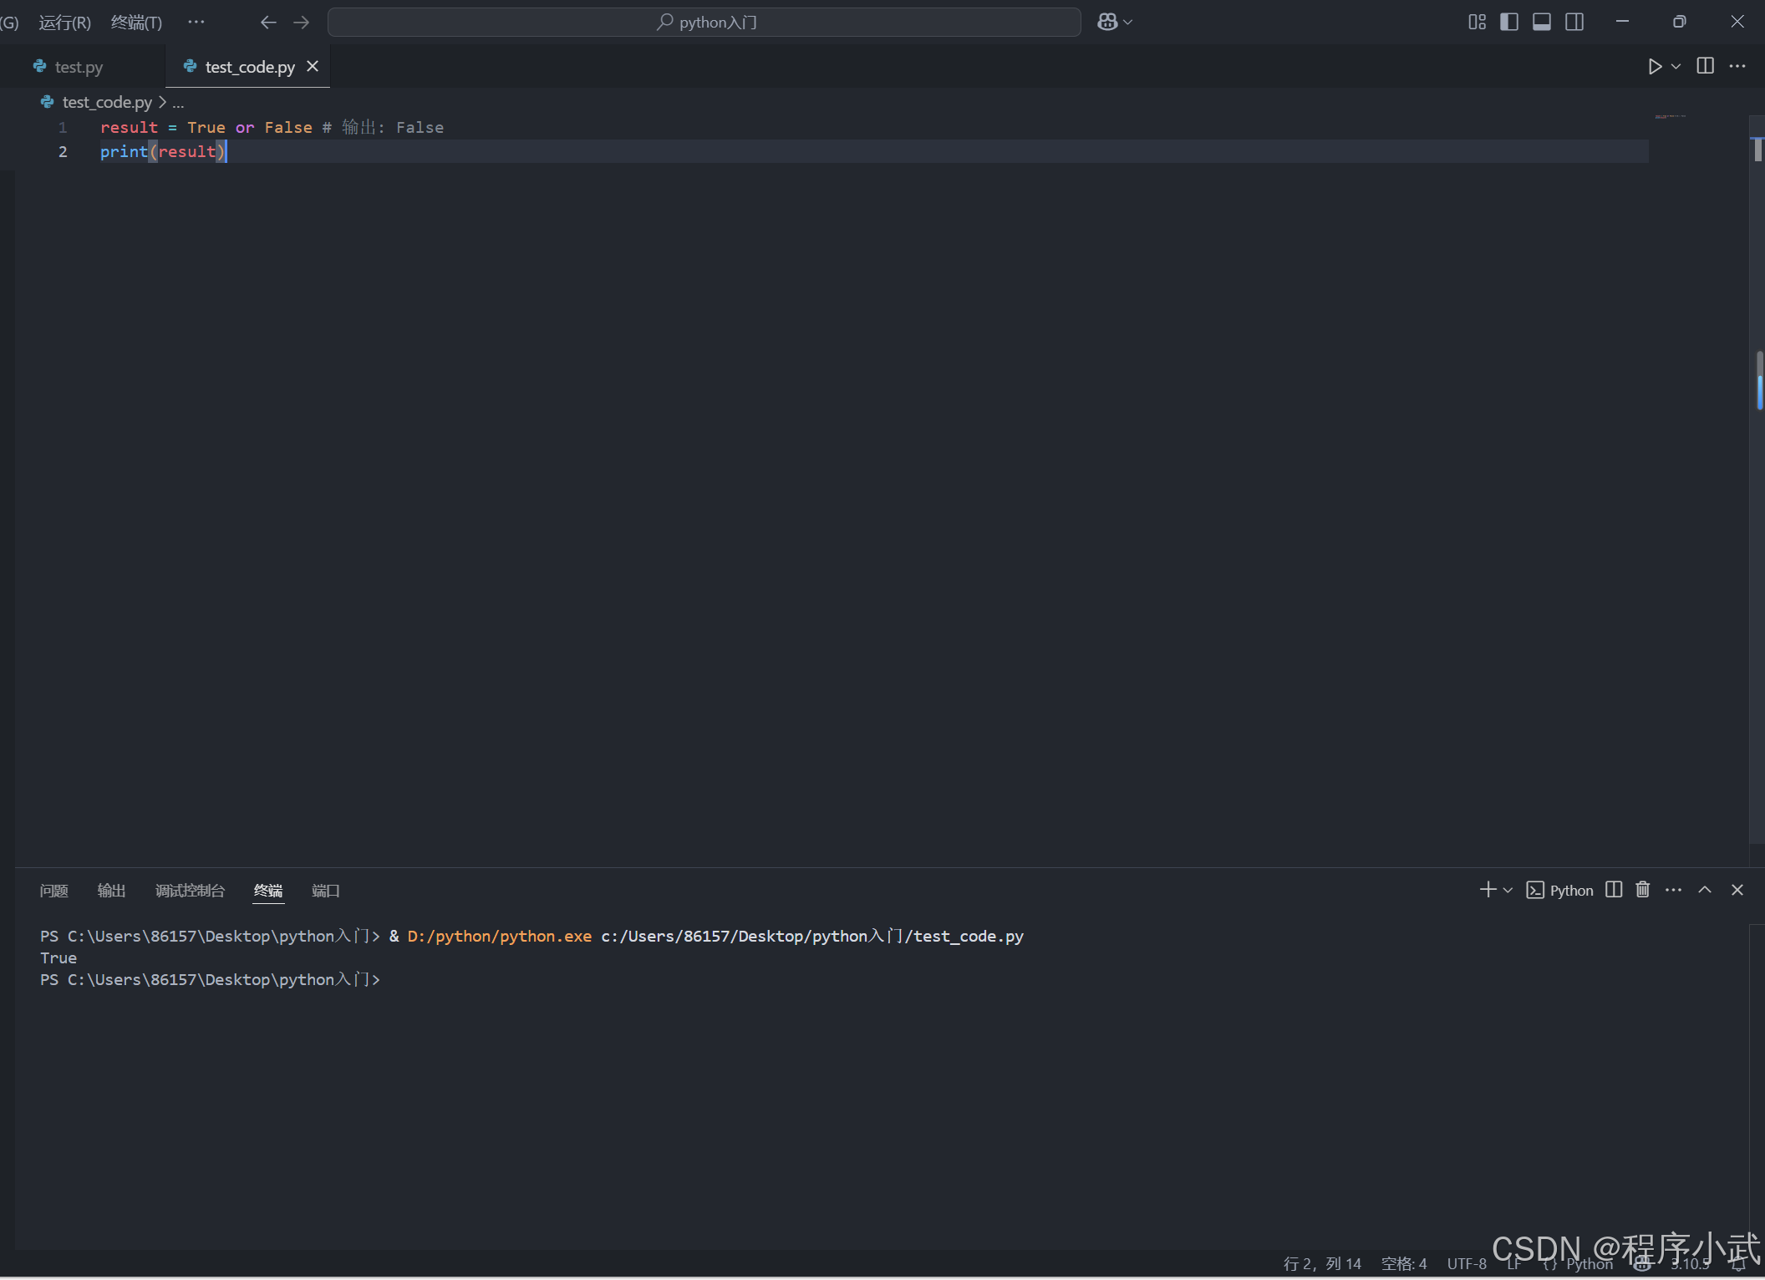Click UTF-8 encoding in status bar
The image size is (1765, 1280).
click(1467, 1263)
